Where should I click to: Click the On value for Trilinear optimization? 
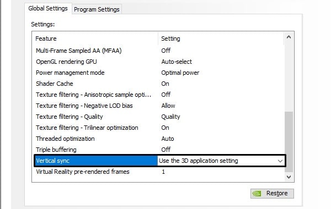165,128
